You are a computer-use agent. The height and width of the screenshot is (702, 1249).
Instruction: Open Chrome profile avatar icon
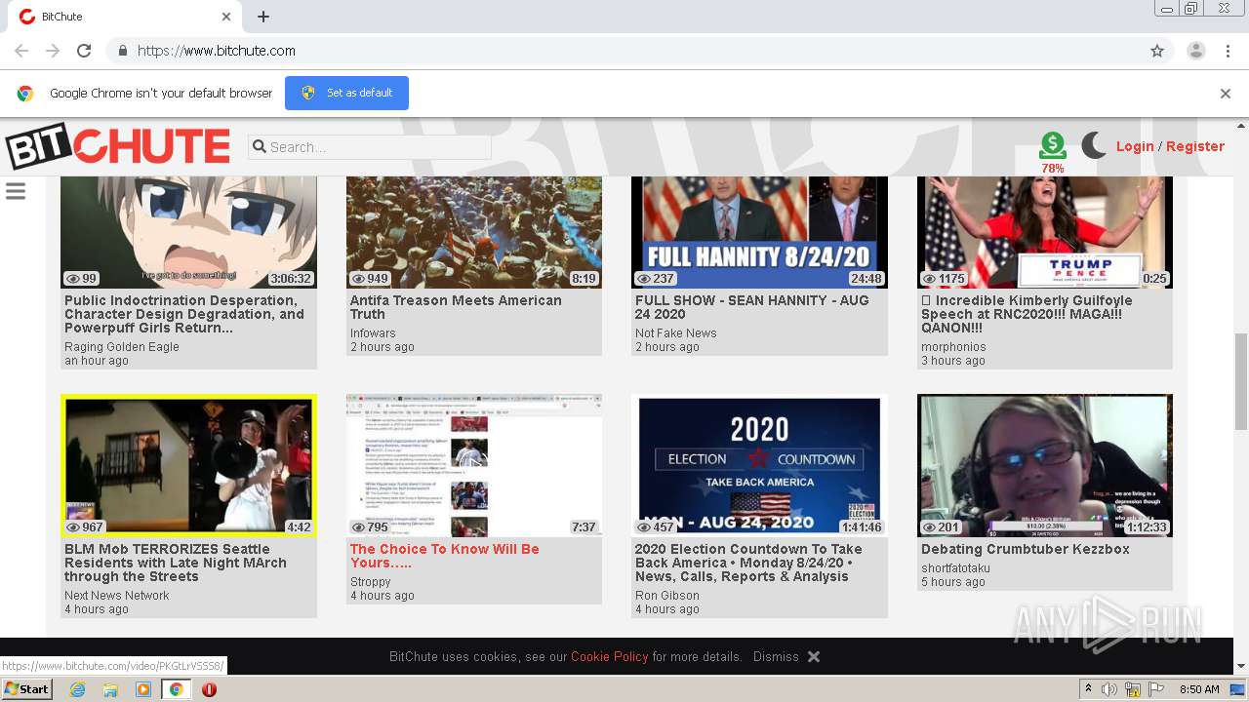point(1196,51)
